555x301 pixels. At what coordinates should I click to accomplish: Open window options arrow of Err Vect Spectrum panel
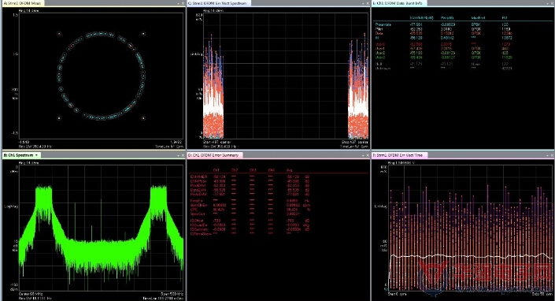[x=363, y=3]
